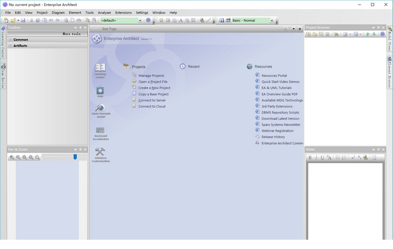Click first icon in Project Browser toolbar
Image resolution: width=393 pixels, height=249 pixels.
tap(308, 34)
